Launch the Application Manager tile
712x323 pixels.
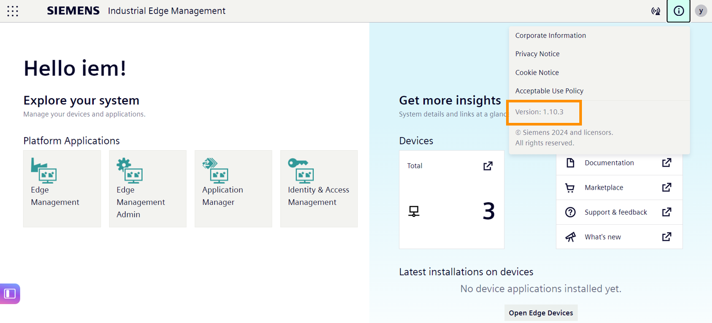(x=233, y=188)
